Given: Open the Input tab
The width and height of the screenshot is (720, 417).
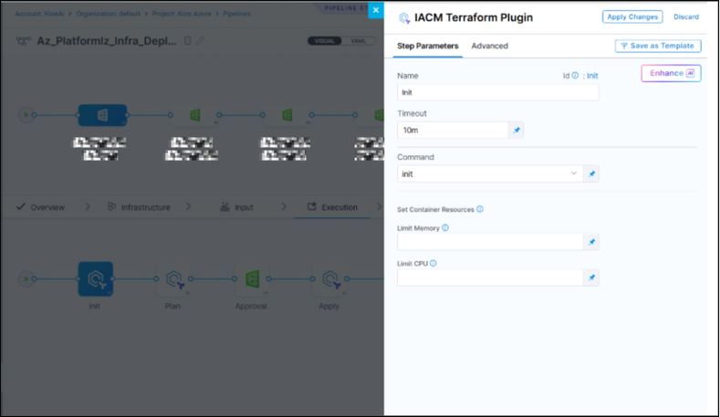Looking at the screenshot, I should click(x=236, y=207).
